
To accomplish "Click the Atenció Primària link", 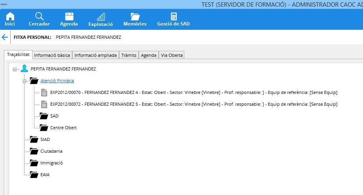I will 57,81.
